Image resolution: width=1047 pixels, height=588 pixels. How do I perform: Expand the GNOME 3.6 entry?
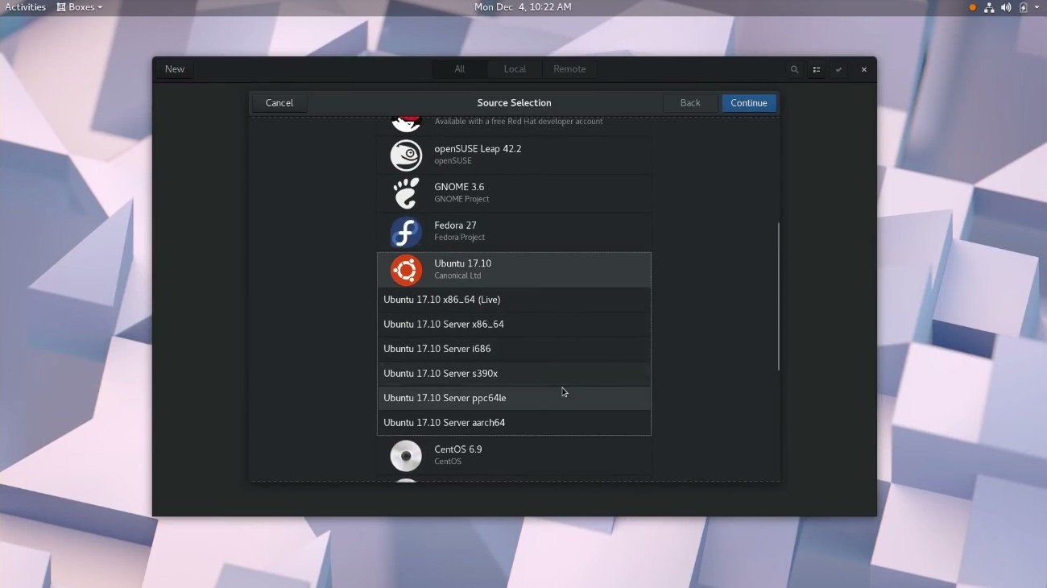(514, 193)
